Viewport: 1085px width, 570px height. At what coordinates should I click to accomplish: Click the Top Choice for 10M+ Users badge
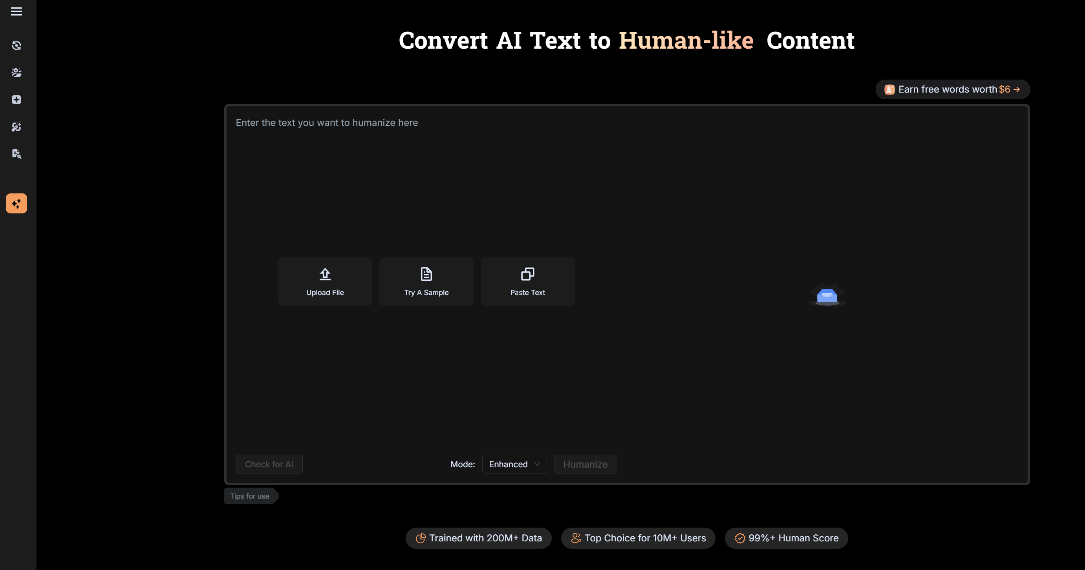638,538
